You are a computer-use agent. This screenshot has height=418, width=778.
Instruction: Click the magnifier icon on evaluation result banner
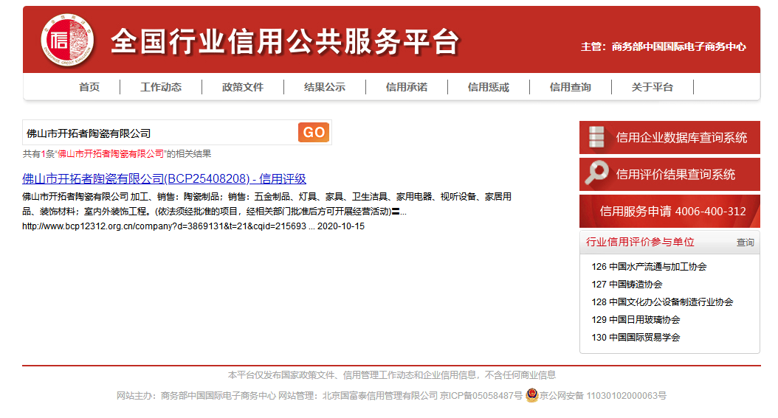596,173
